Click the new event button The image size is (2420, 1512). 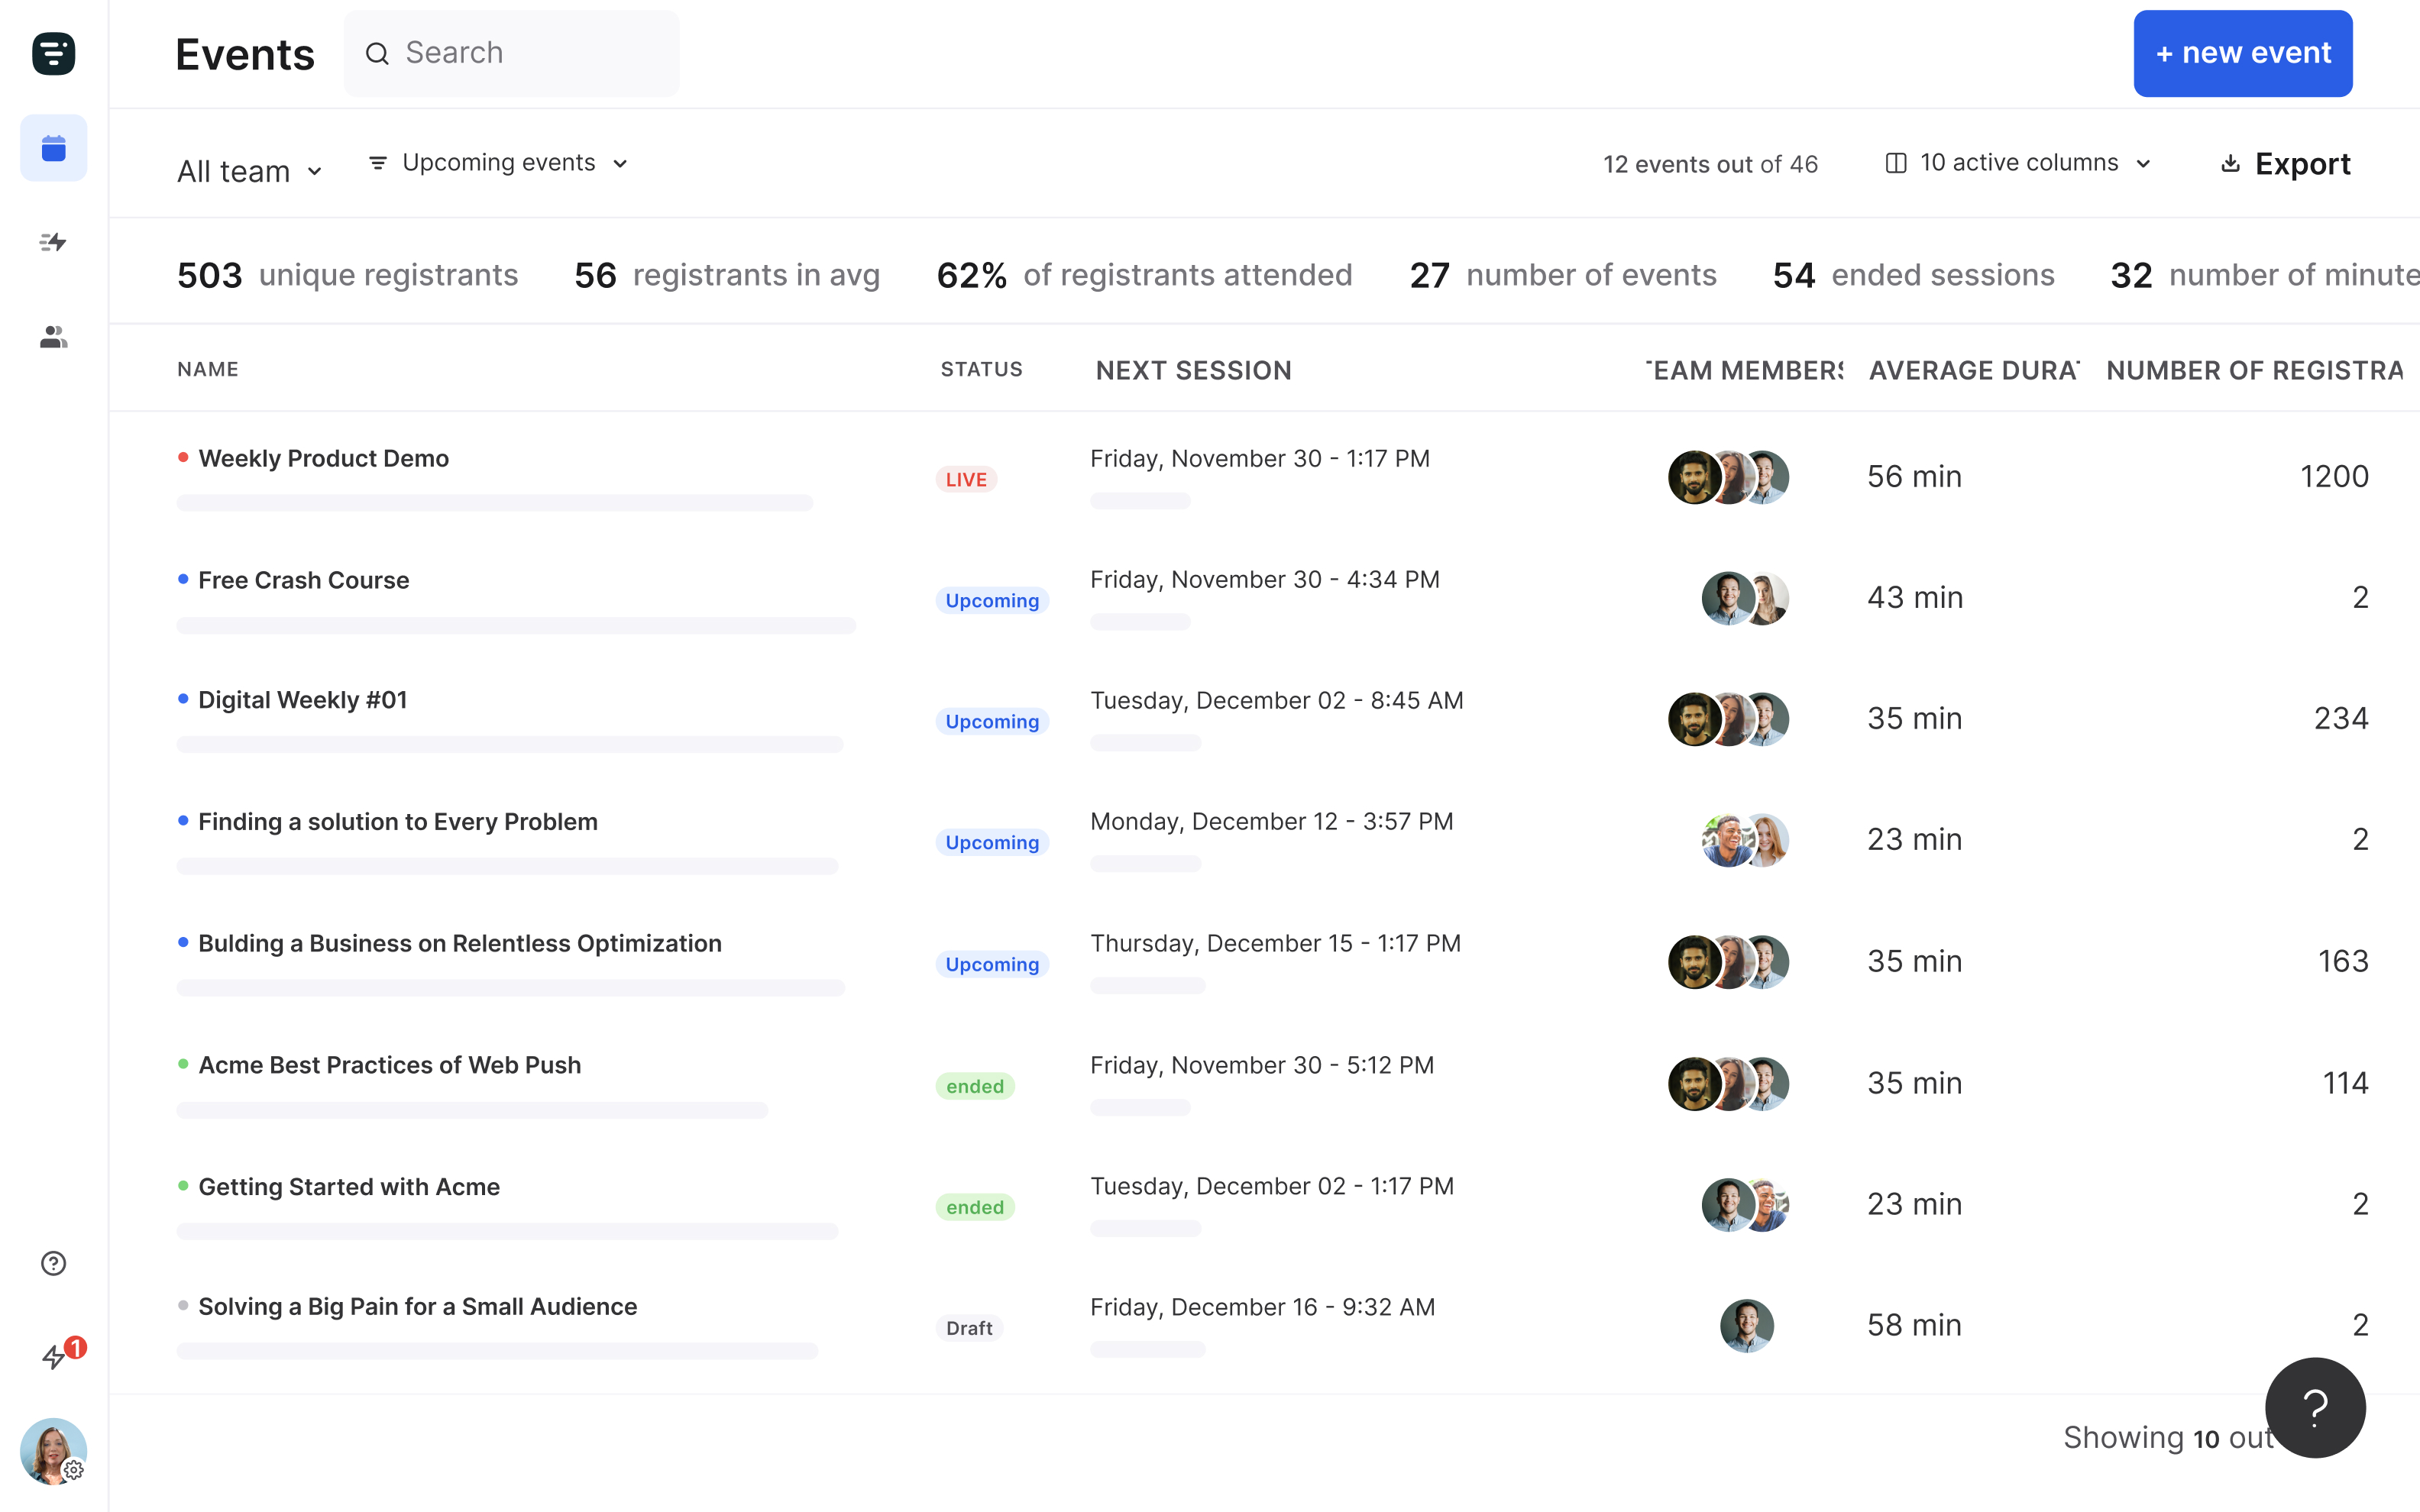(2242, 53)
